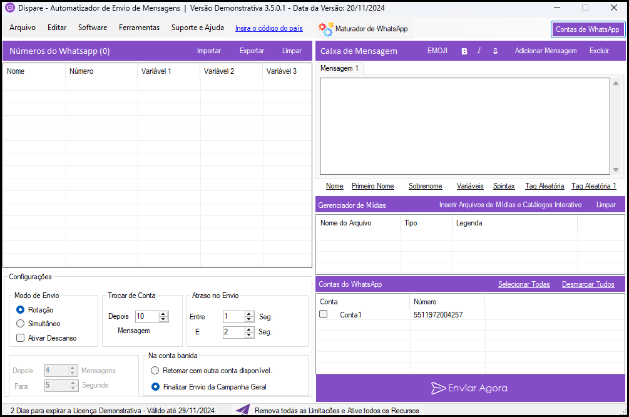Focus the message text box
629x417 pixels.
click(x=465, y=126)
